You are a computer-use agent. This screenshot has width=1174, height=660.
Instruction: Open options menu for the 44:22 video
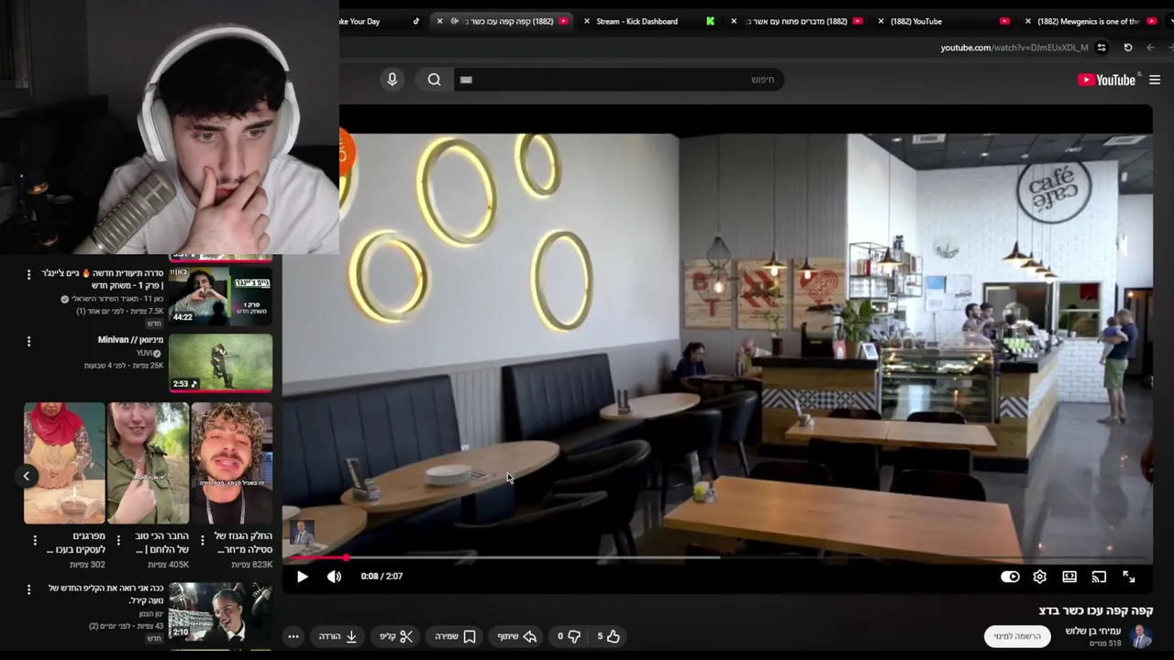pyautogui.click(x=28, y=274)
